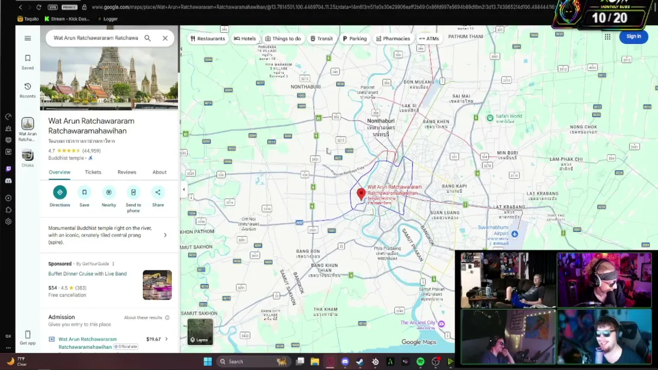
Task: Reload the browser page
Action: (x=39, y=7)
